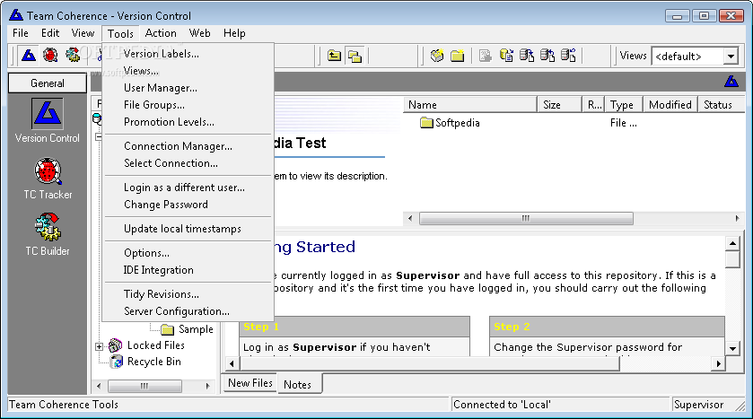
Task: Open TC Builder in the sidebar
Action: [x=48, y=235]
